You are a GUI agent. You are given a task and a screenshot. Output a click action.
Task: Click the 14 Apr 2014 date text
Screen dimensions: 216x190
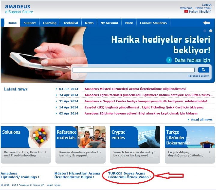point(69,107)
